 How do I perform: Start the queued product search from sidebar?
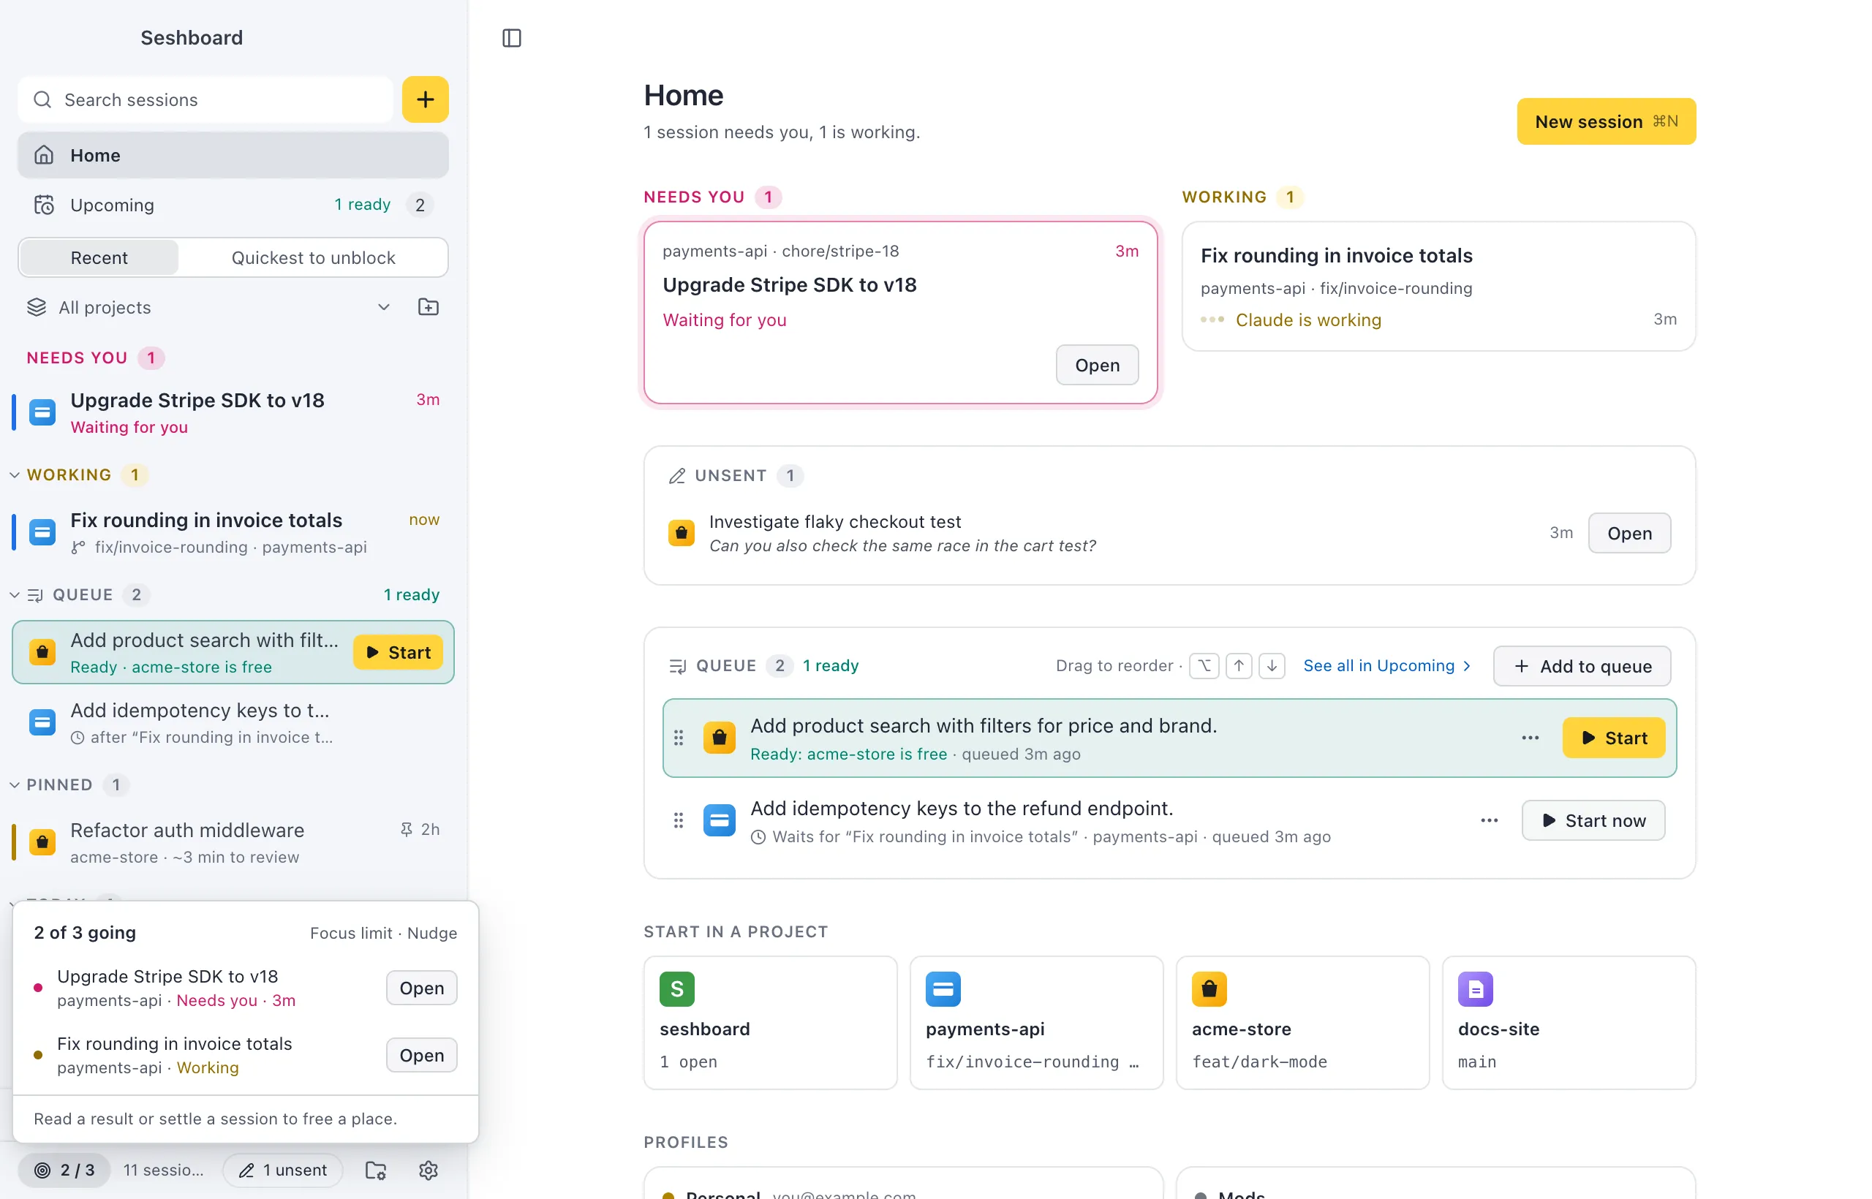click(398, 651)
